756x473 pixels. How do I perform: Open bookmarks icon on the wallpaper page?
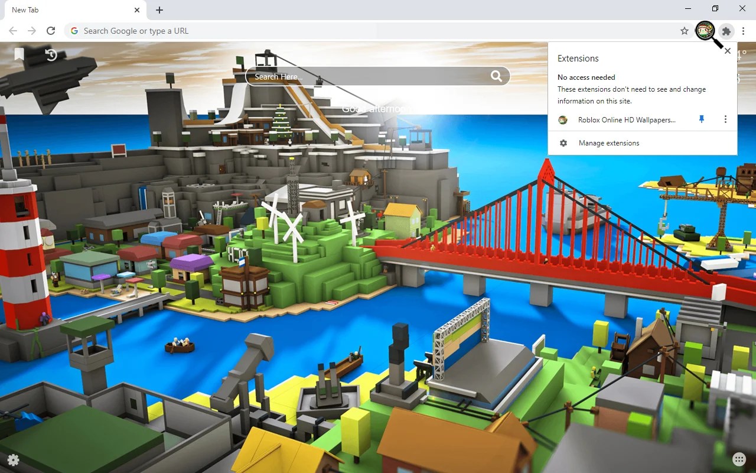[x=19, y=54]
